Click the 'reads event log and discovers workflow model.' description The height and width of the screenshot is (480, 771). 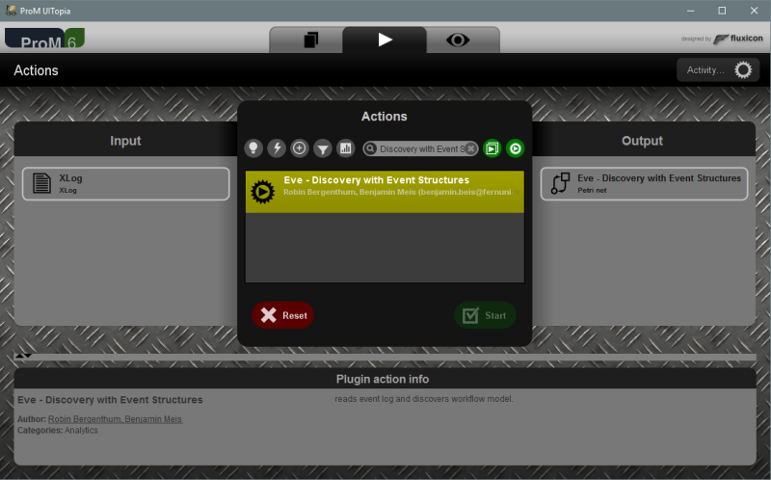(424, 399)
